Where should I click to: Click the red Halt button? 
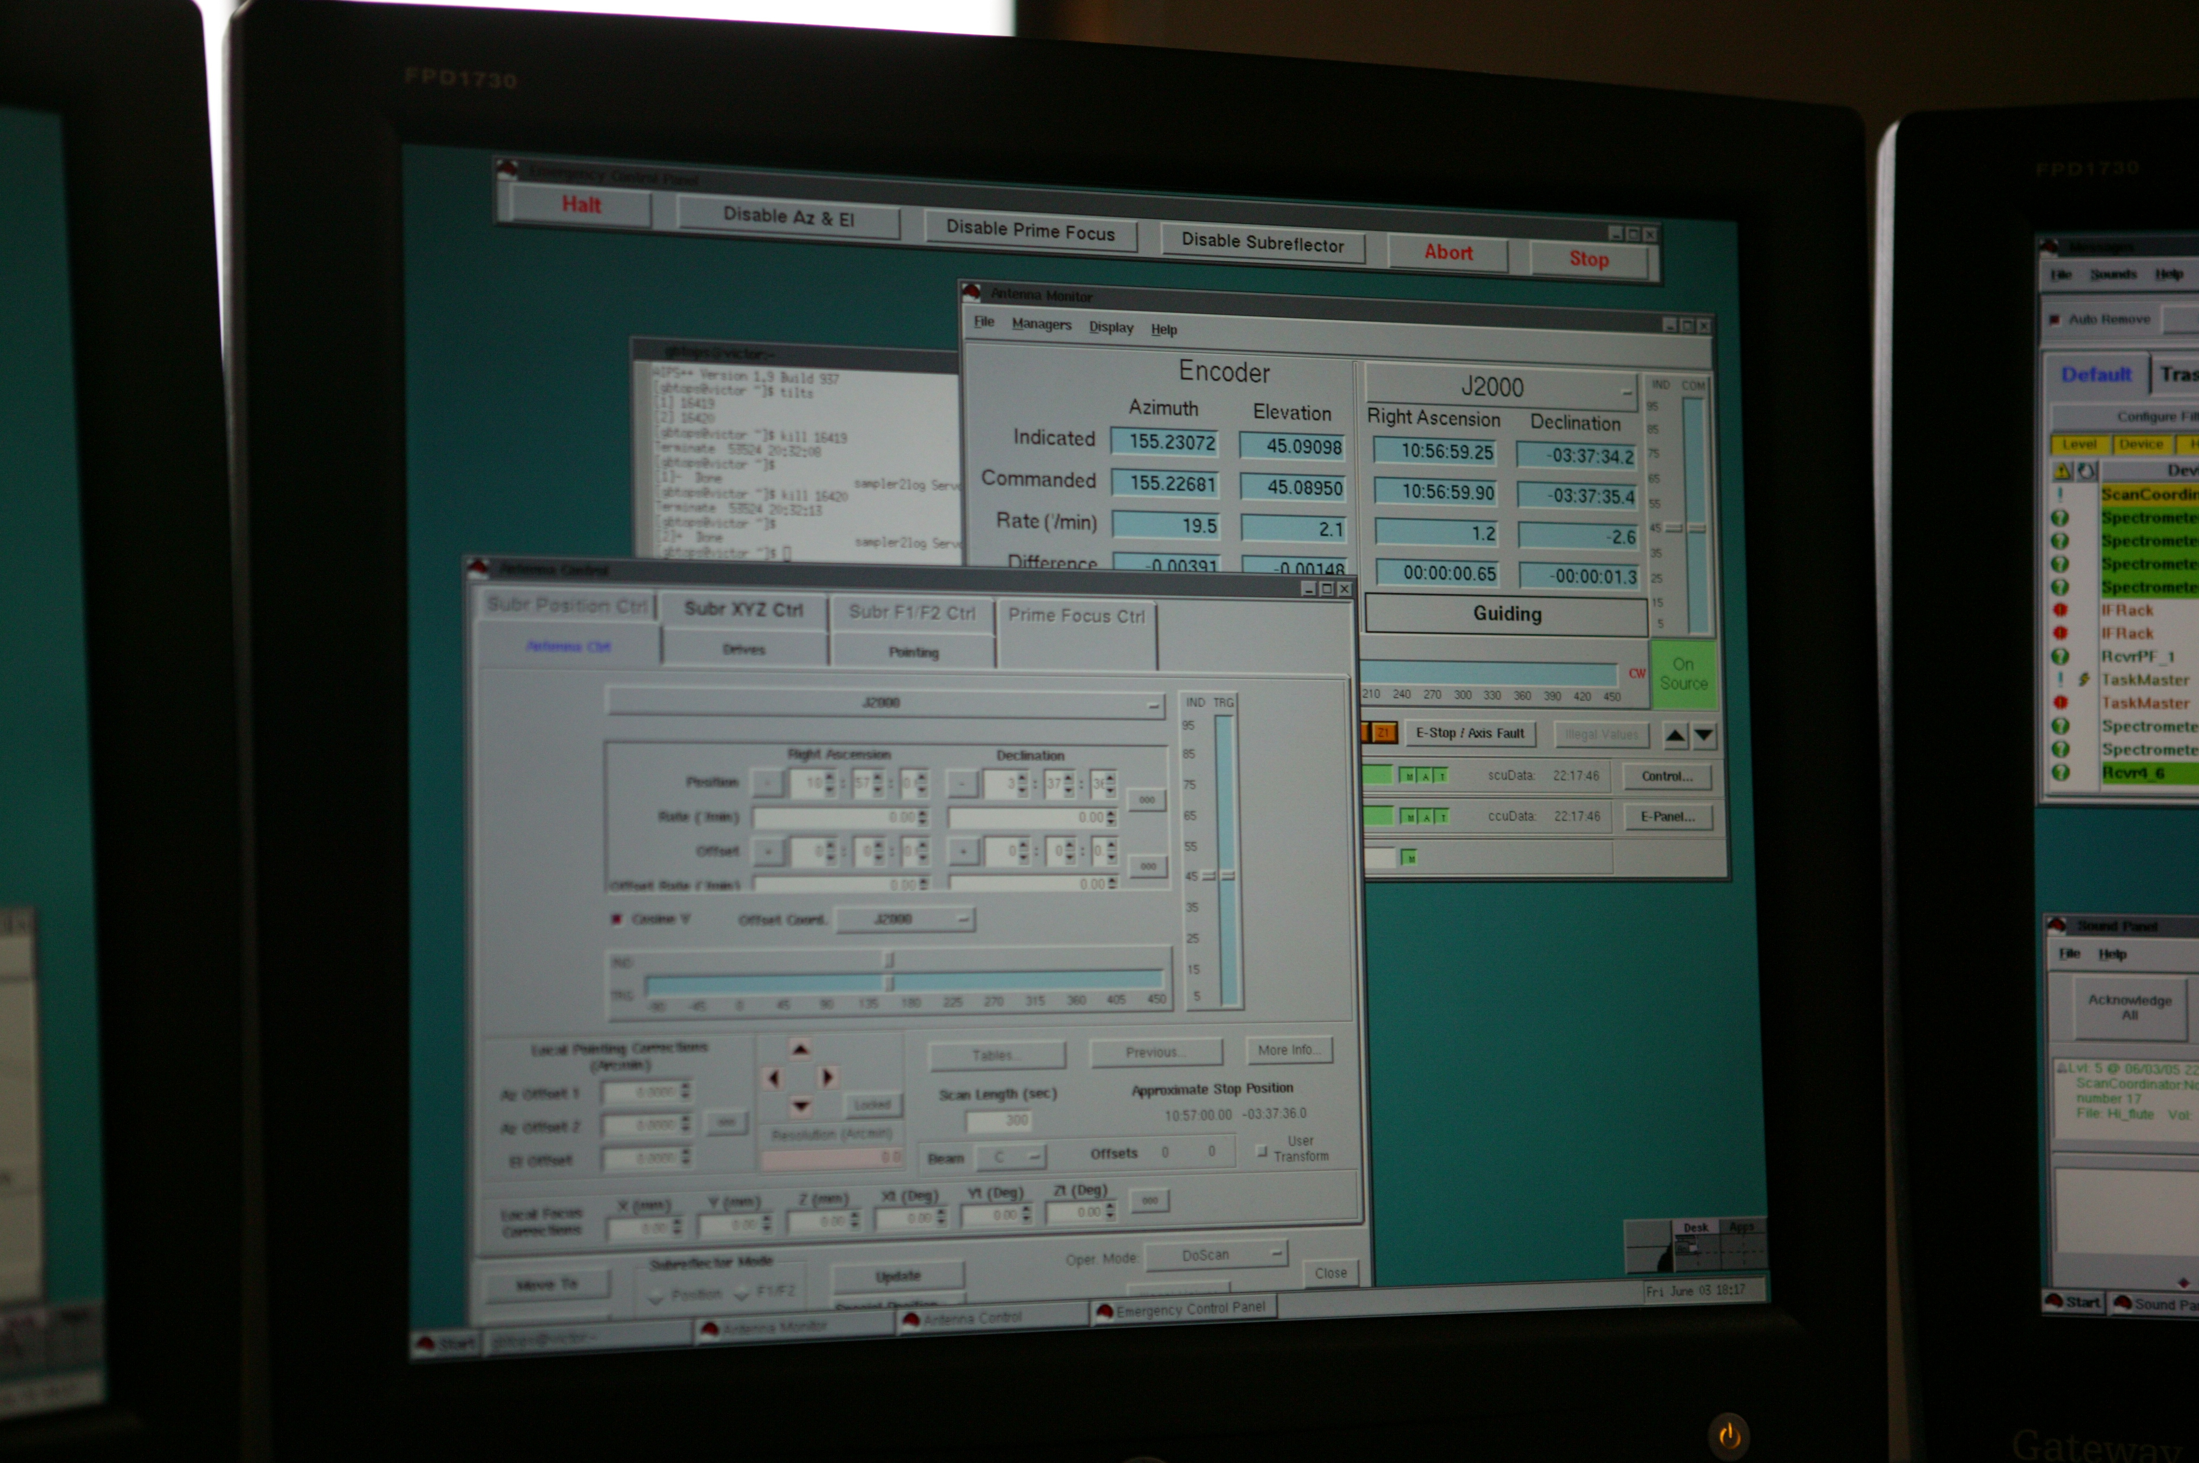pyautogui.click(x=580, y=205)
